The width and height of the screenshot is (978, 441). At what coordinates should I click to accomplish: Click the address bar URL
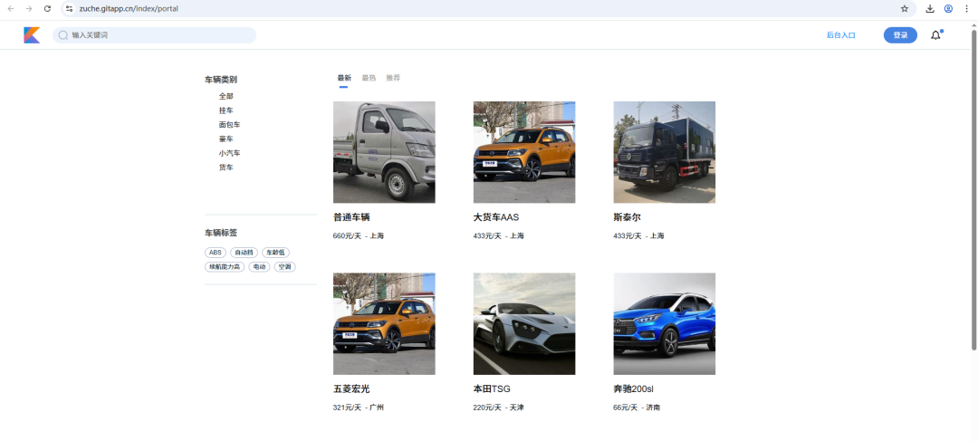pos(129,9)
